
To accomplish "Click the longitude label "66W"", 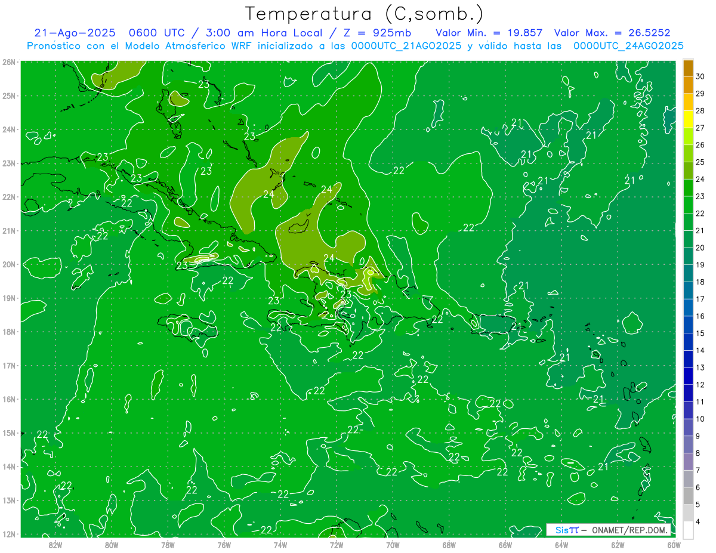I will 505,544.
